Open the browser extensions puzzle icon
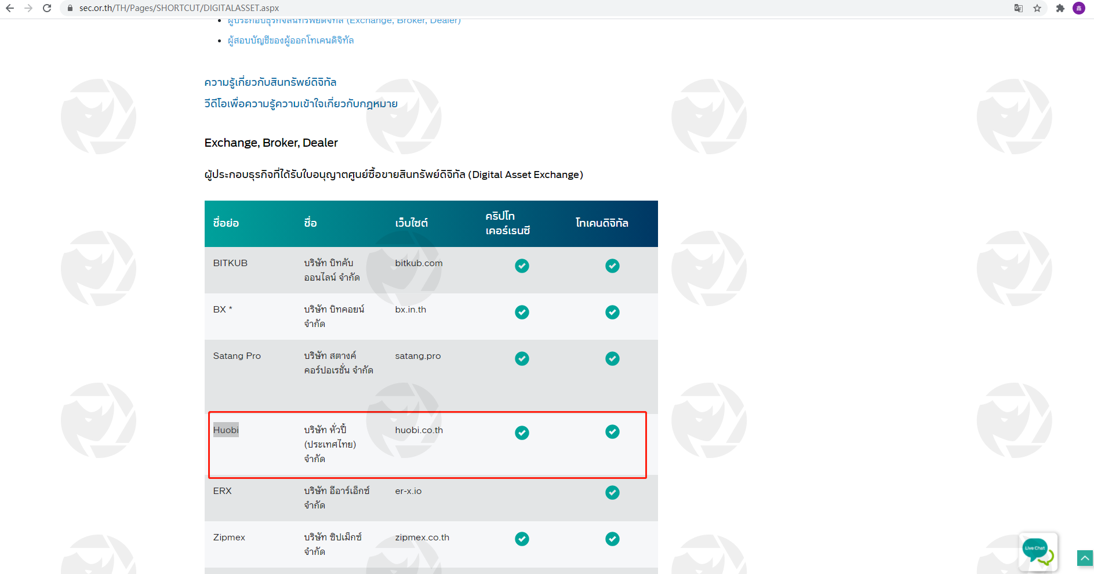 [1060, 8]
